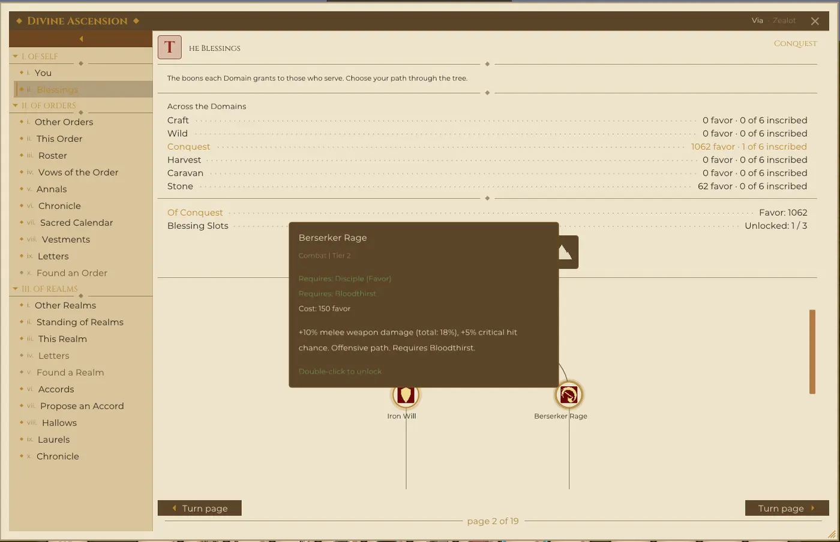Viewport: 840px width, 542px height.
Task: Select the Conquest domain row
Action: 487,147
